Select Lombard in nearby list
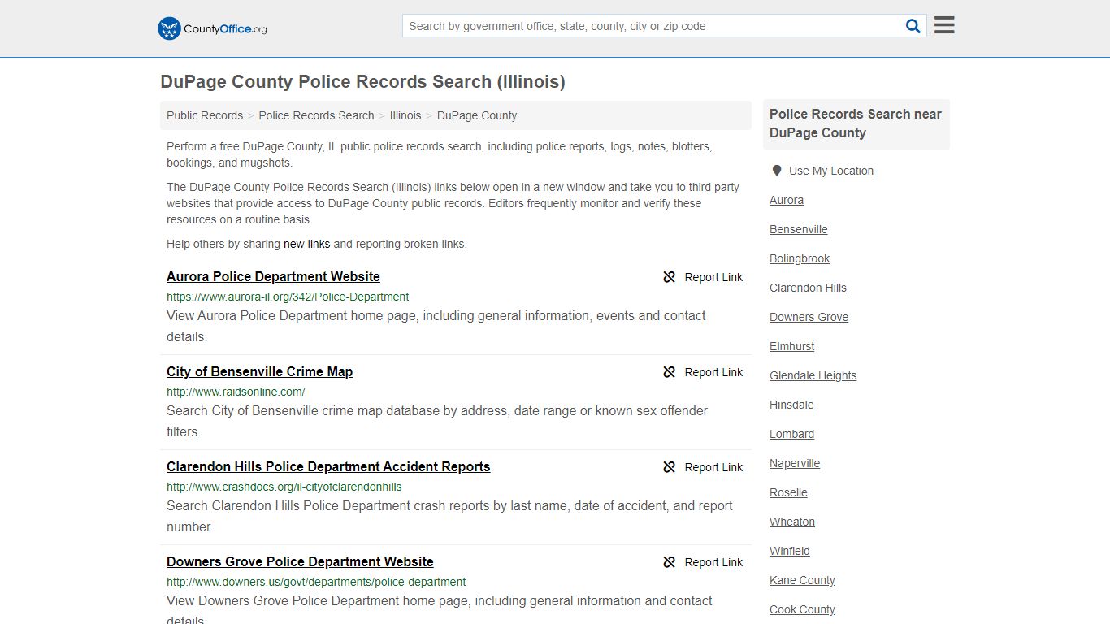Screen dimensions: 1110x624 (791, 434)
